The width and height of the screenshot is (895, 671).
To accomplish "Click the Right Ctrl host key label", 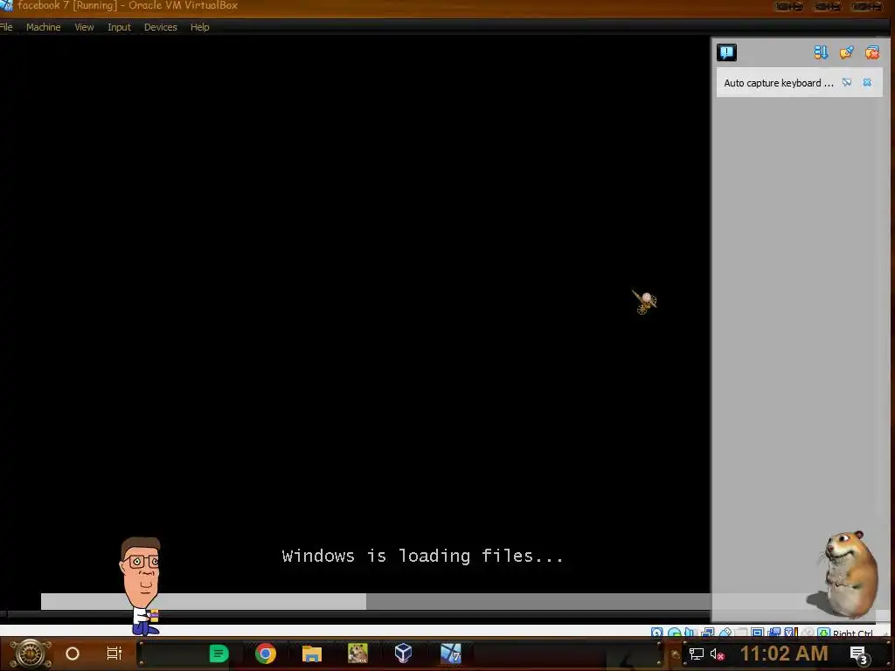I will (853, 633).
